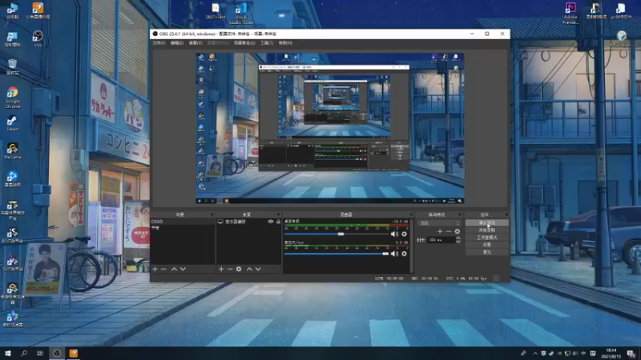The height and width of the screenshot is (360, 641).
Task: Open the Help menu in OBS
Action: [285, 43]
